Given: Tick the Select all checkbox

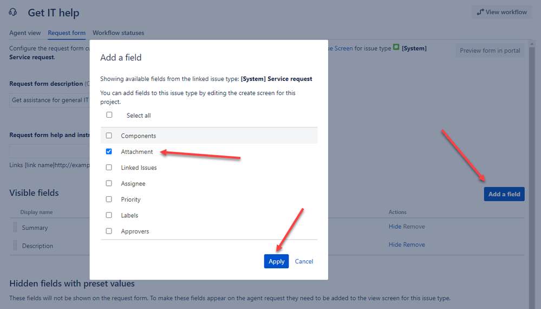Looking at the screenshot, I should click(109, 114).
